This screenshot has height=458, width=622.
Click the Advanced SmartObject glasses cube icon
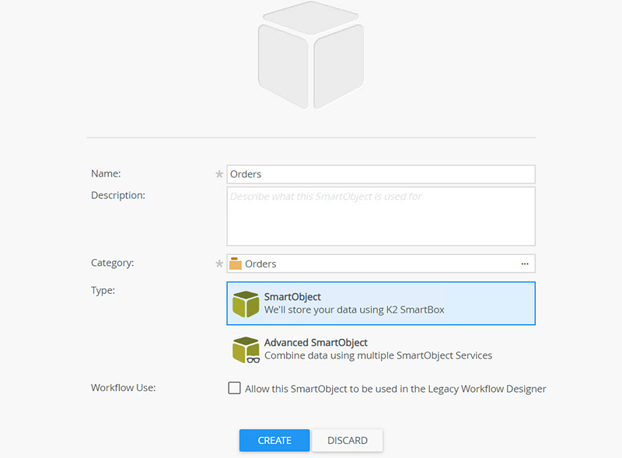click(x=246, y=350)
